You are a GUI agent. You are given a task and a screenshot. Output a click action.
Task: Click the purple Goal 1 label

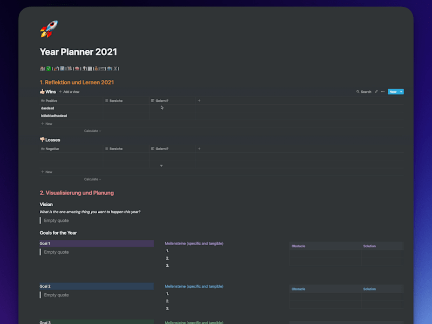coord(97,244)
